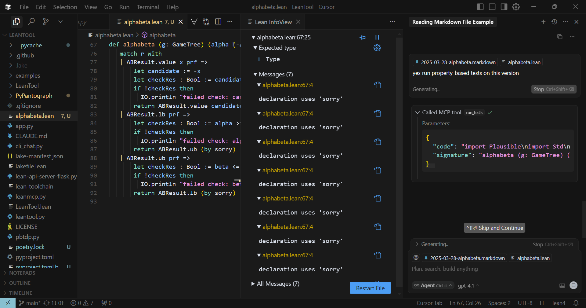Click the InfoView vertical scrollbar
The image size is (586, 308).
click(399, 162)
